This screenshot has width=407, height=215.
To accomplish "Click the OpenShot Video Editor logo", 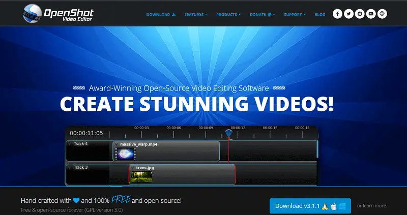I will click(x=58, y=14).
